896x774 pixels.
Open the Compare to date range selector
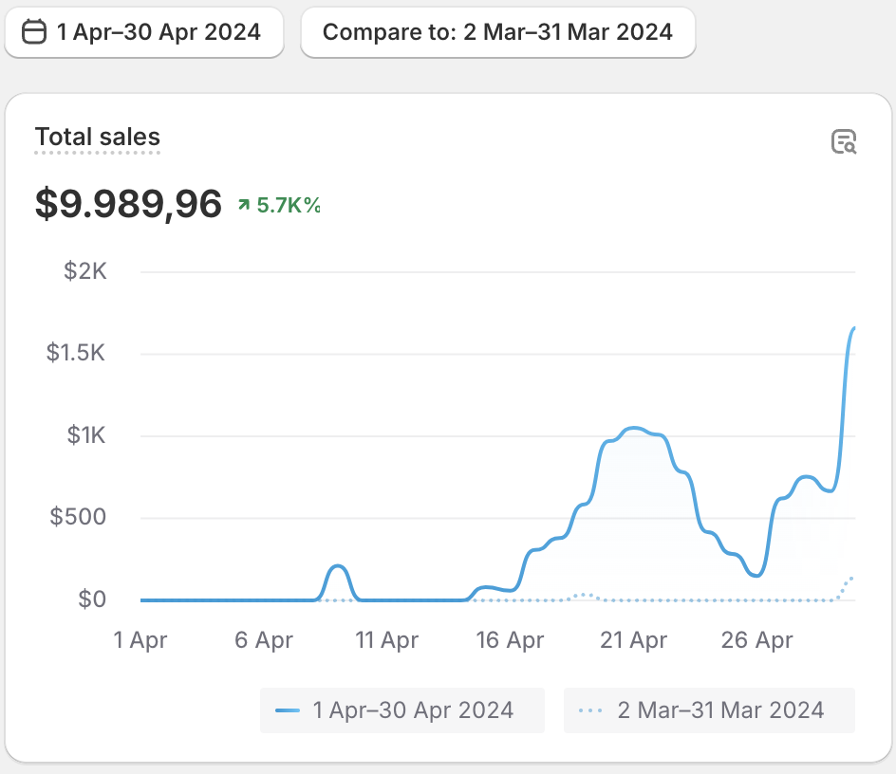(497, 32)
